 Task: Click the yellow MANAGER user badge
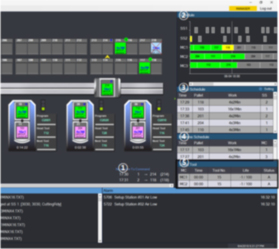click(243, 9)
